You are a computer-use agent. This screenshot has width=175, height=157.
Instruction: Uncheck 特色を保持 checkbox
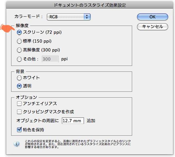pos(19,129)
